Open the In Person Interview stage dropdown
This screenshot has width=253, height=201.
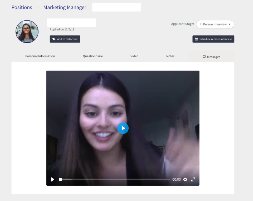(215, 24)
